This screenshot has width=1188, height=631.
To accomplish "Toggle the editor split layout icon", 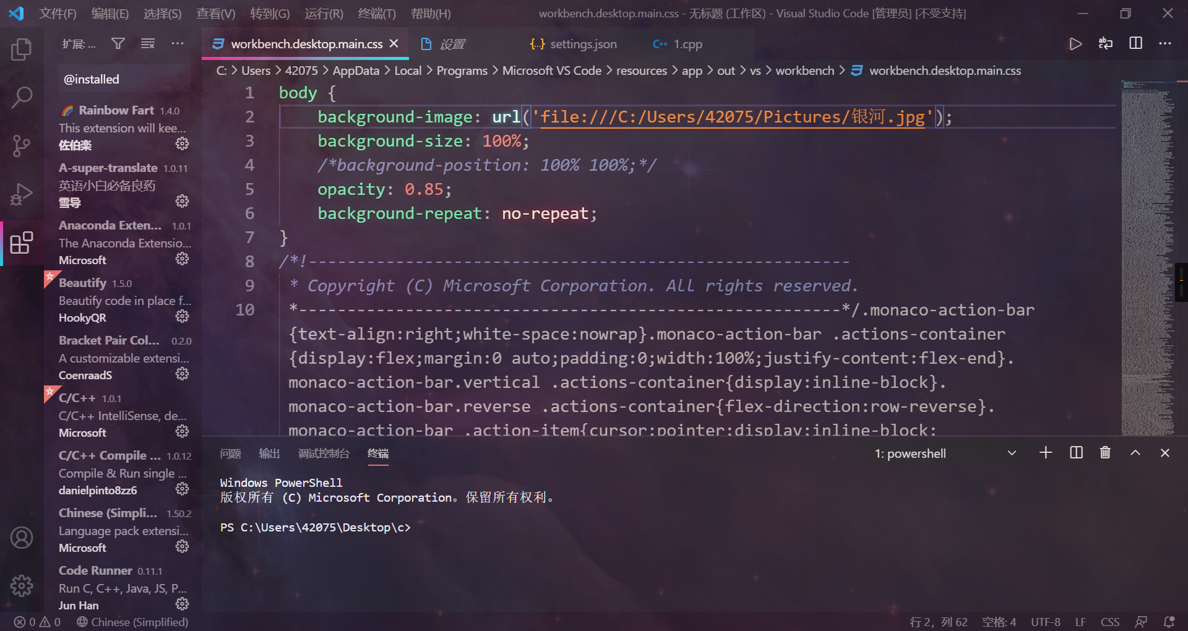I will 1135,43.
